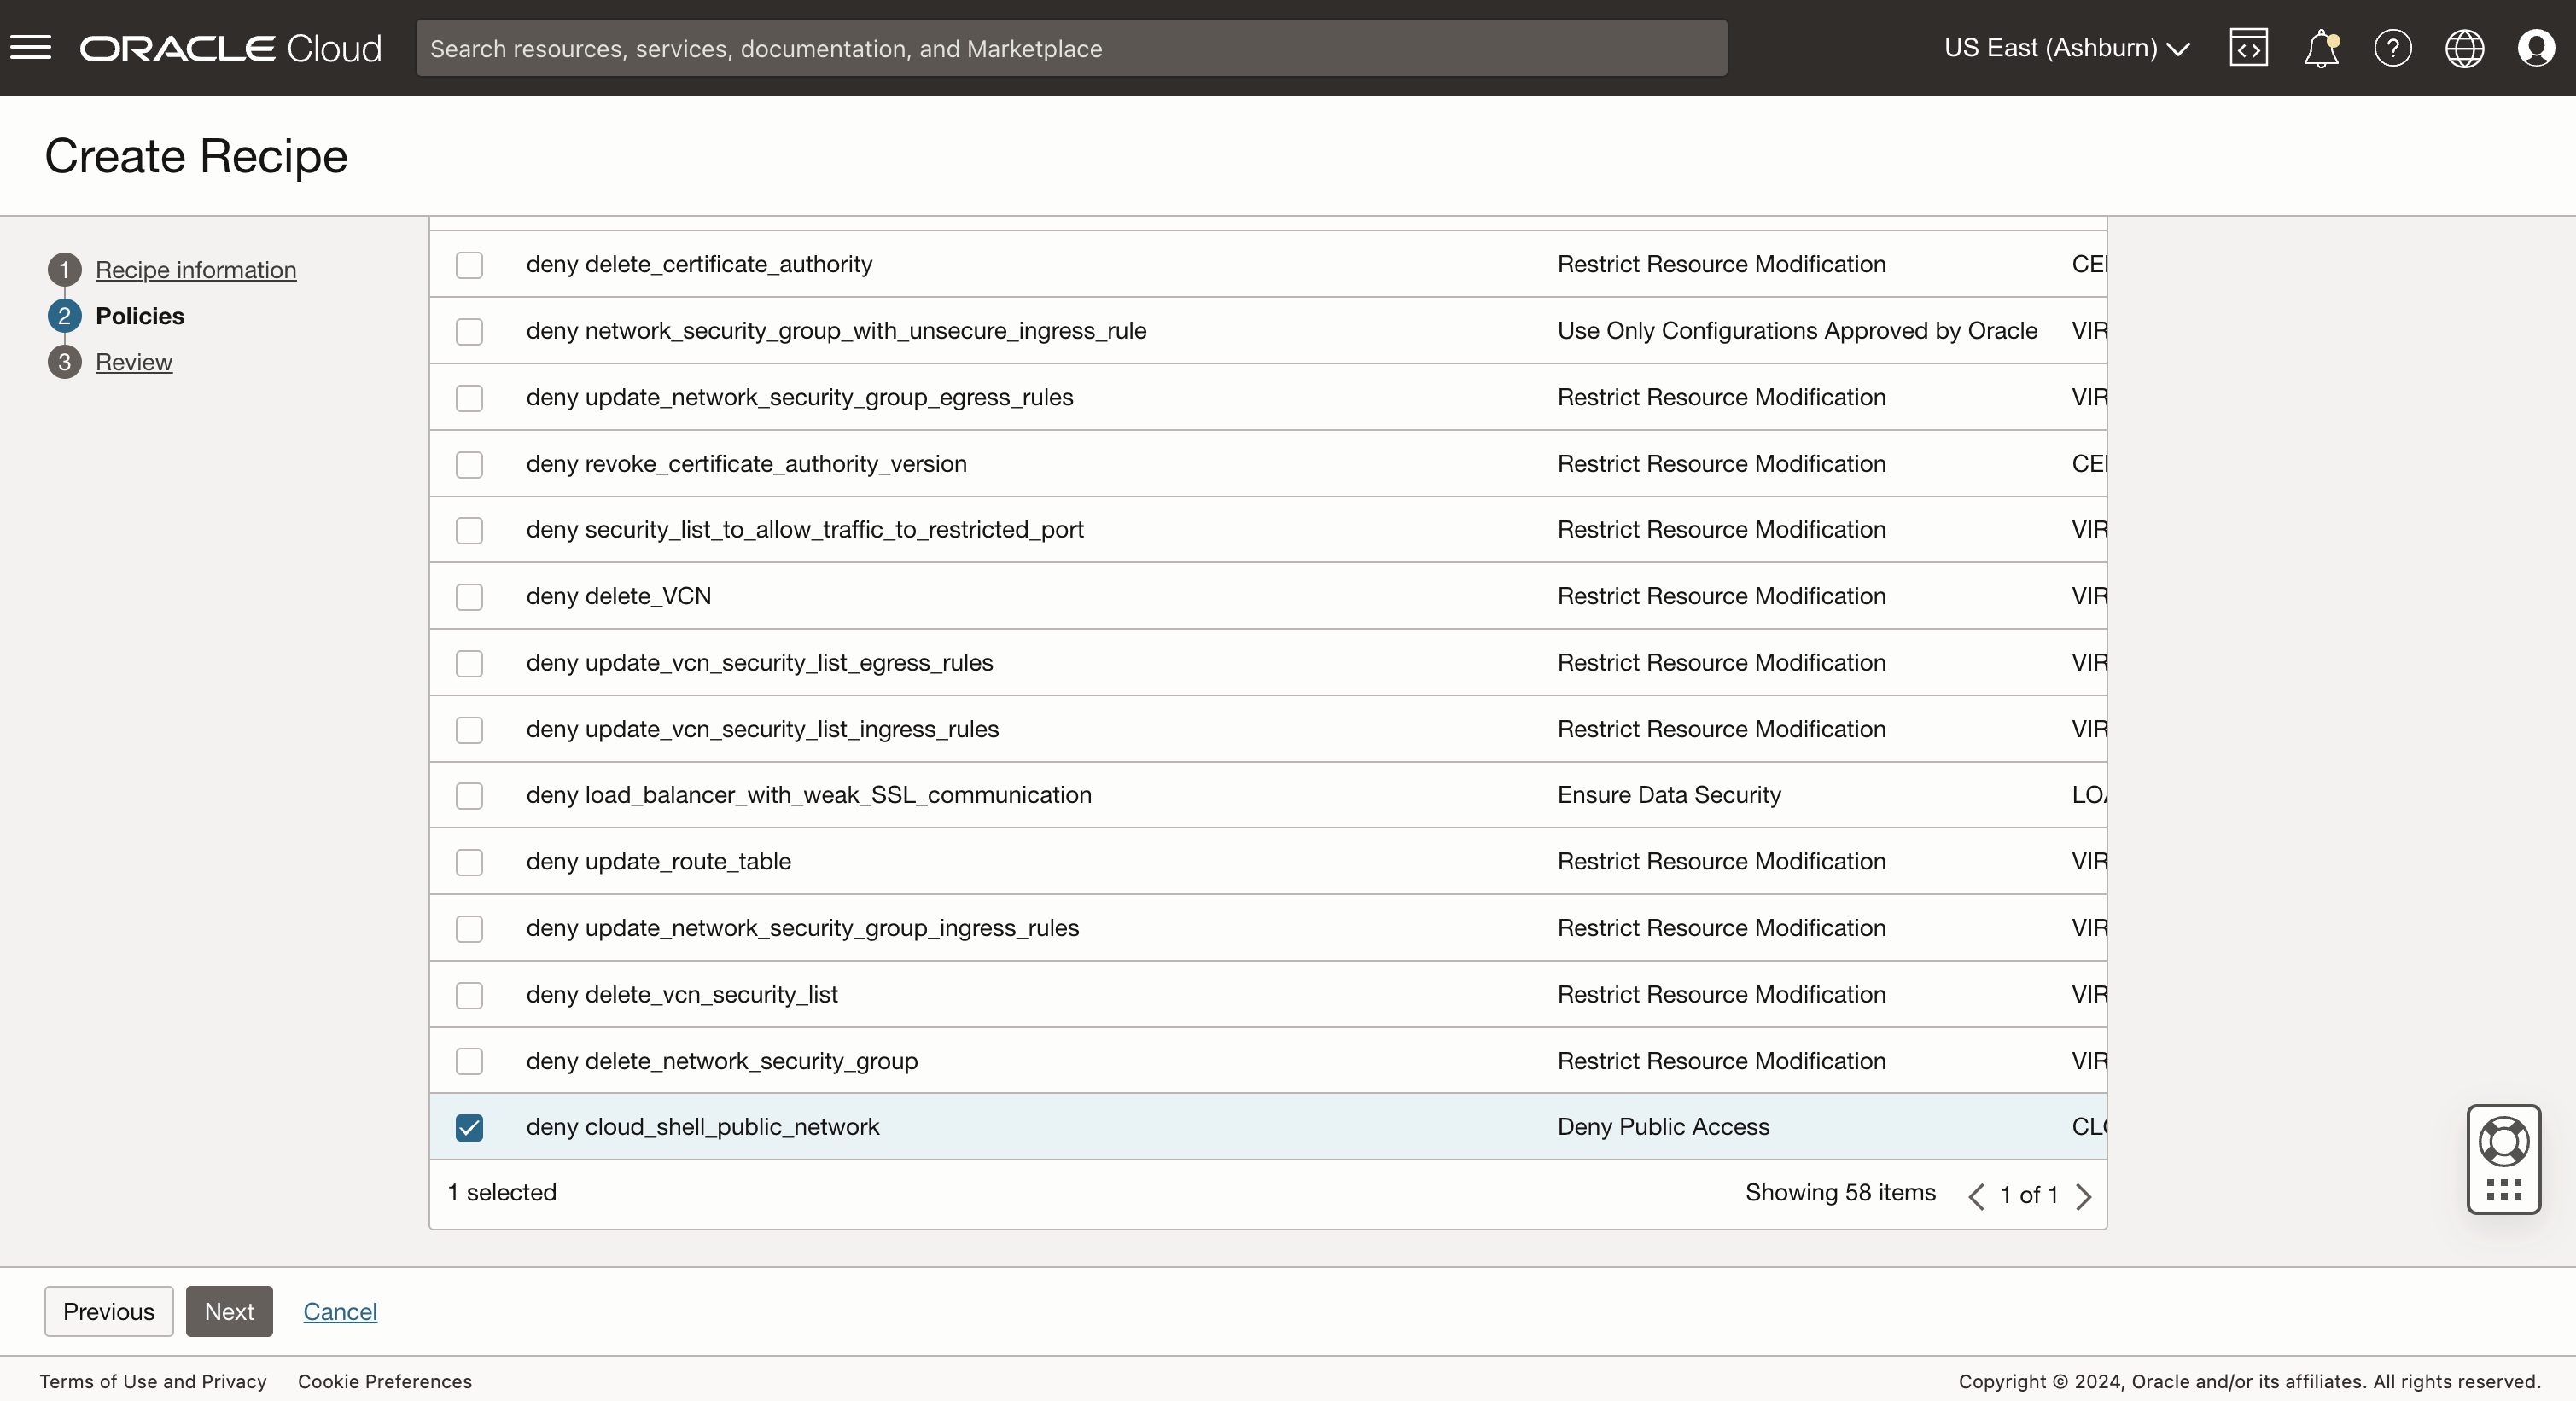Open the announcements bell icon
2576x1401 pixels.
[2321, 48]
